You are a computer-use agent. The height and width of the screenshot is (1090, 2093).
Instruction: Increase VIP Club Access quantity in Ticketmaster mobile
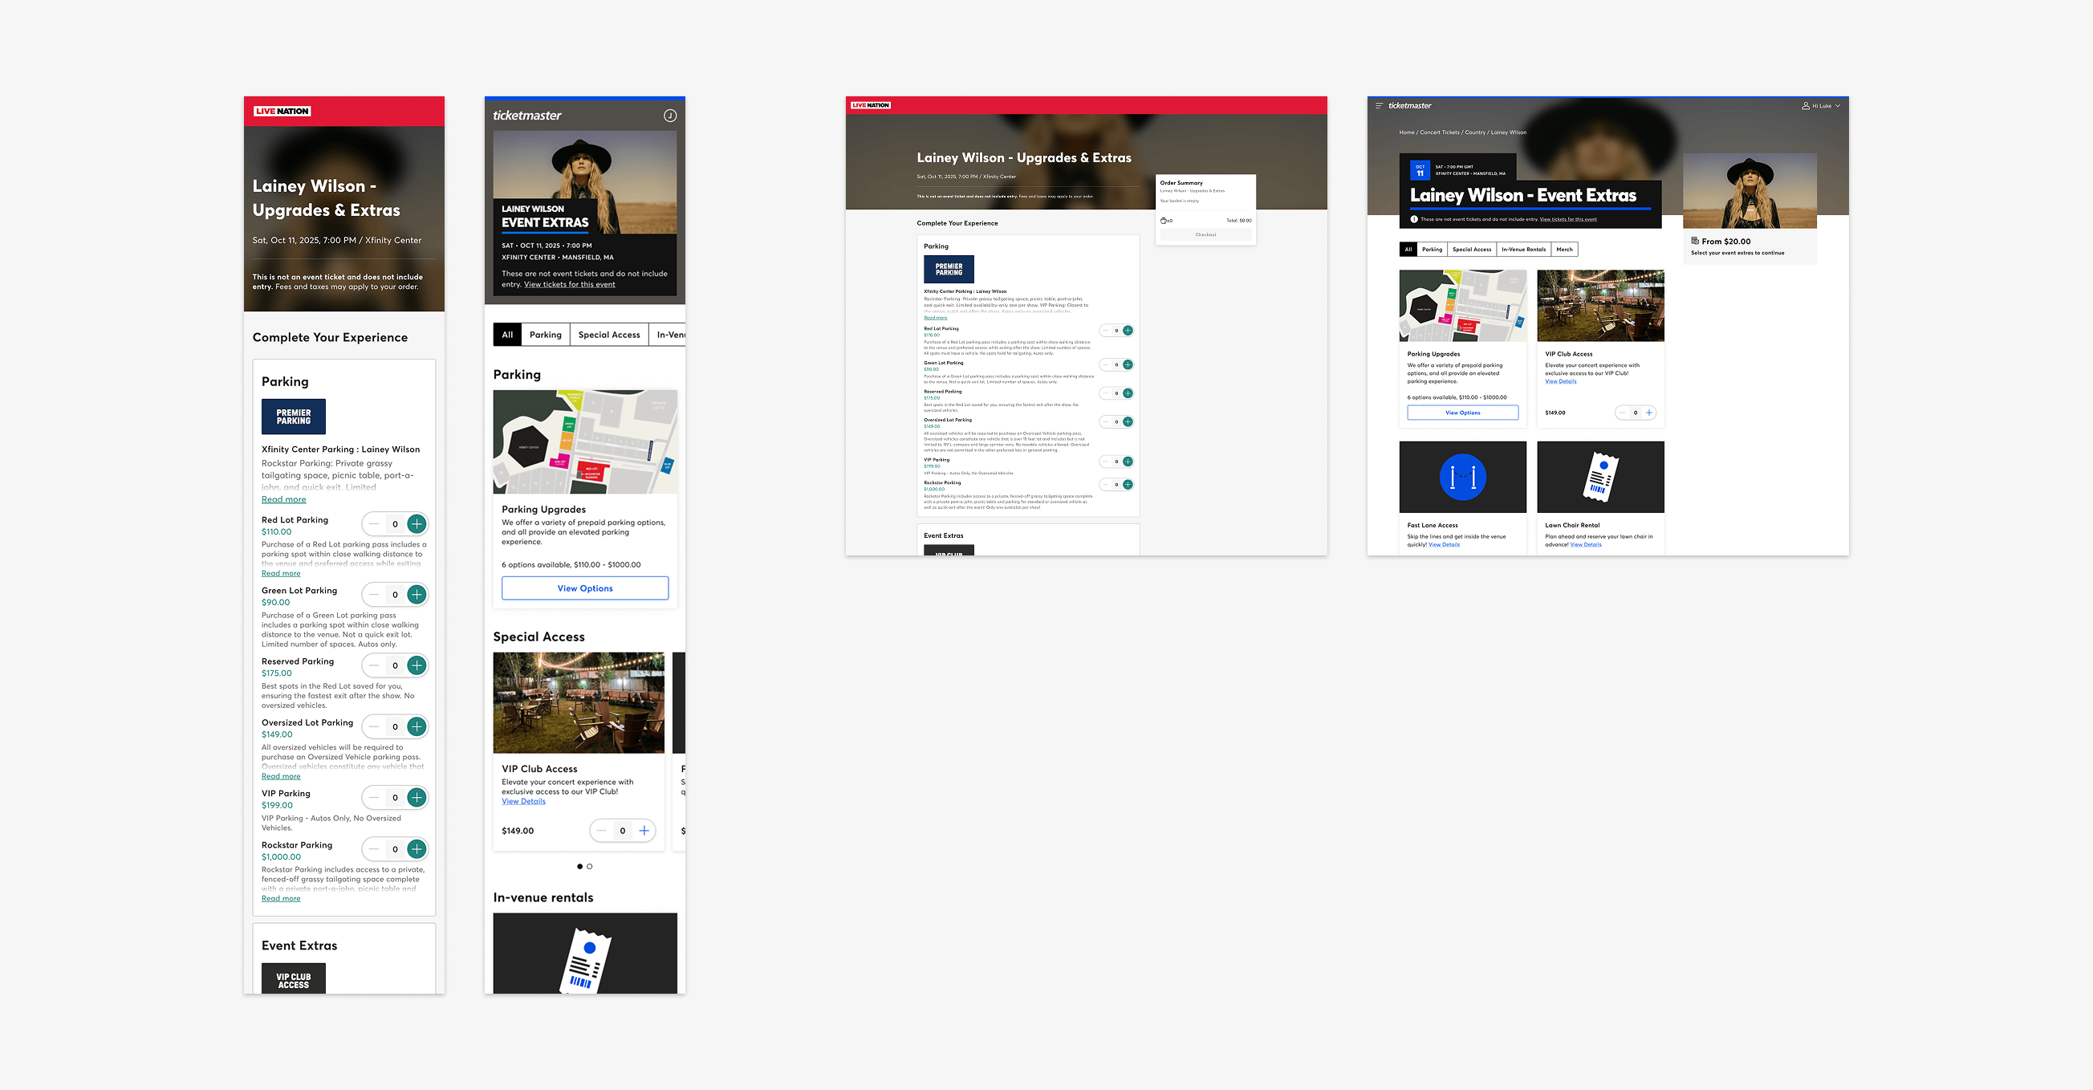644,831
